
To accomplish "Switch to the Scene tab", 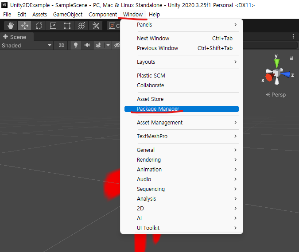I will pos(17,37).
